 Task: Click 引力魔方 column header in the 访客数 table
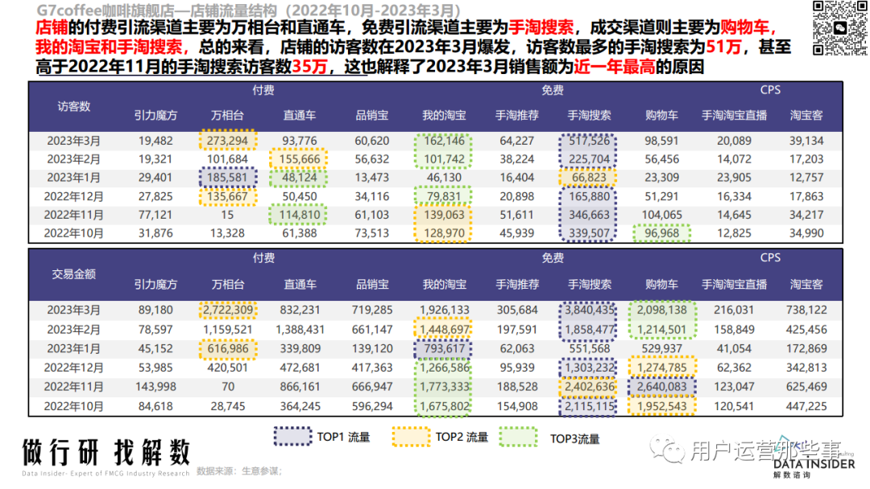click(155, 115)
